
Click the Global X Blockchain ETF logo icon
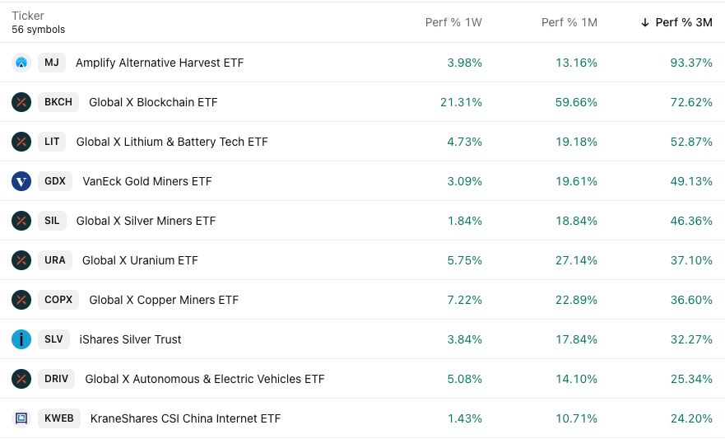(21, 102)
